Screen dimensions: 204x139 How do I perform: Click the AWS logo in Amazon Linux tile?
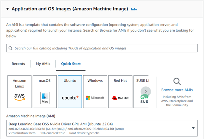19,97
